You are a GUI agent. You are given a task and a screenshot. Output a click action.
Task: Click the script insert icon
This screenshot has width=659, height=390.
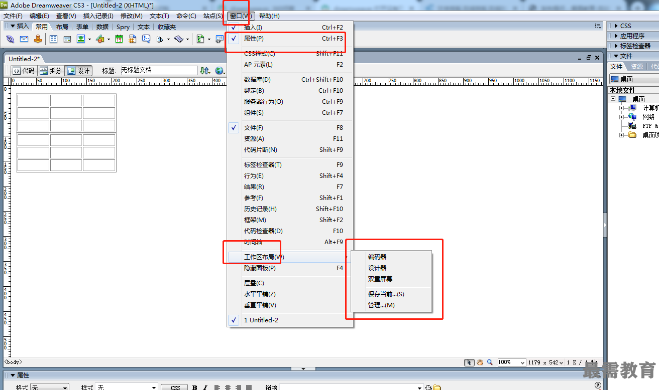click(179, 39)
